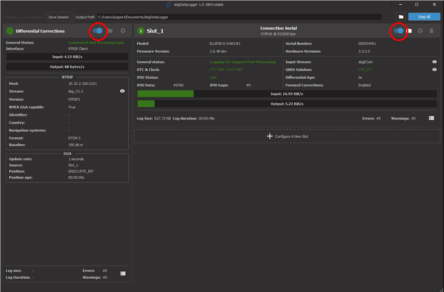Screen dimensions: 444x292
Task: Open the output path folder browser
Action: tap(401, 17)
